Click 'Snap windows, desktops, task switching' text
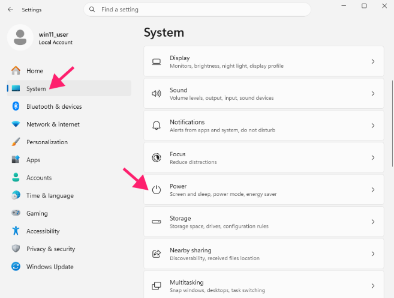Image resolution: width=394 pixels, height=298 pixels. click(217, 290)
